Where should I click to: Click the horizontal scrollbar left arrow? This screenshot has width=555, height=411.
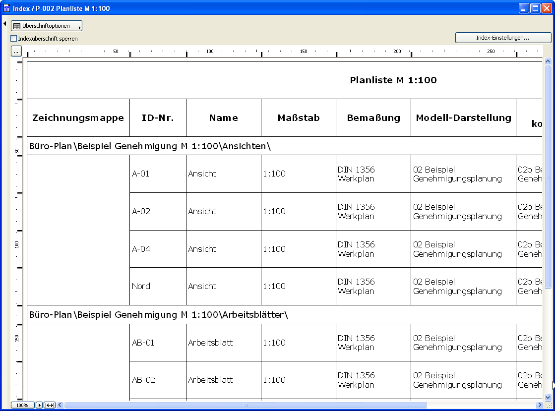pos(60,405)
